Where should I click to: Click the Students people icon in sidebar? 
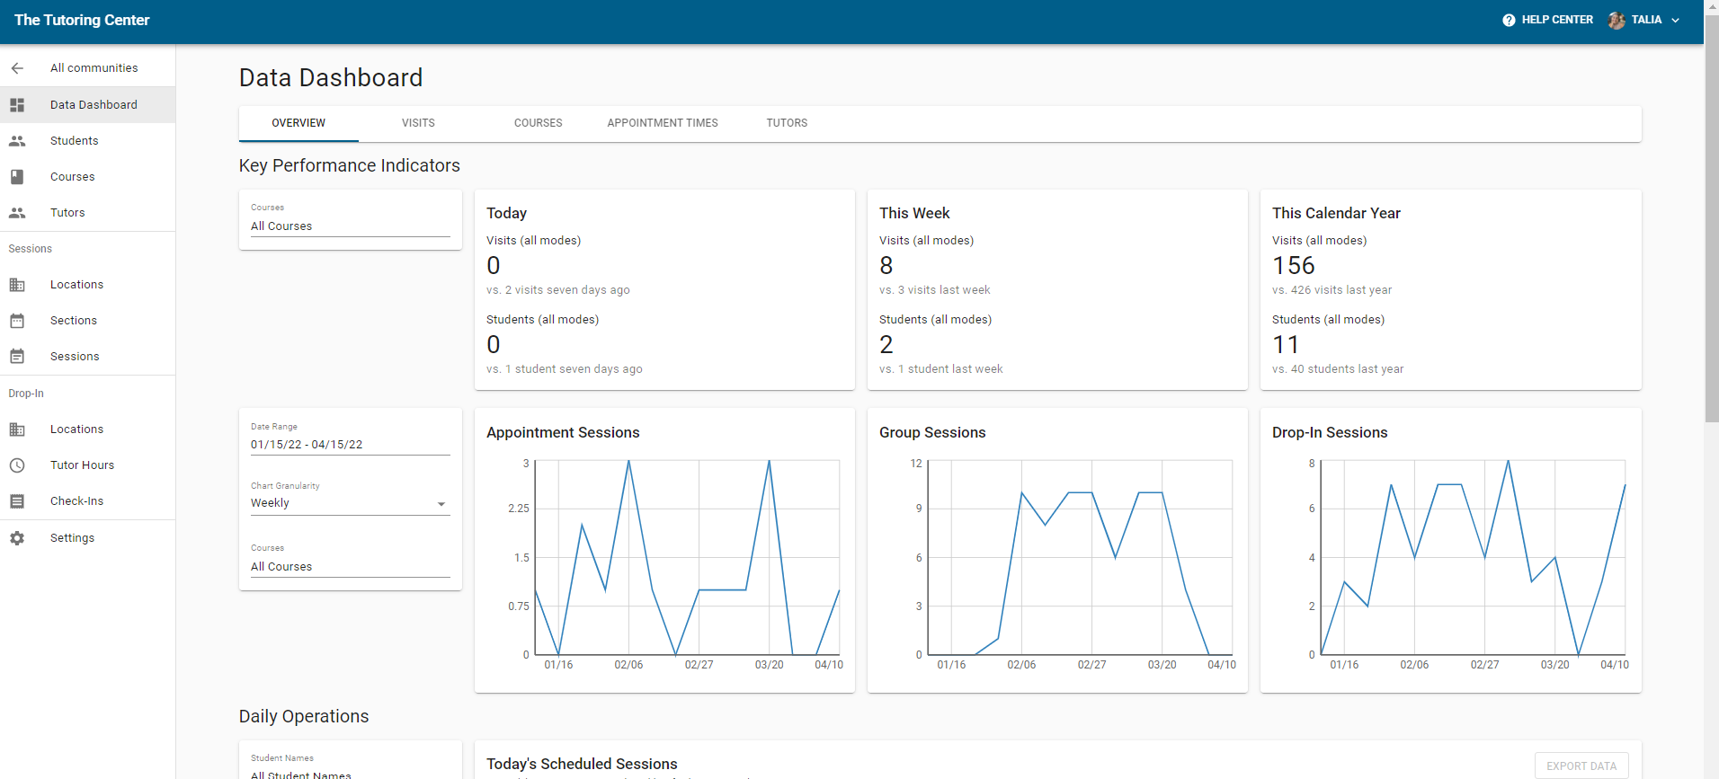click(17, 141)
